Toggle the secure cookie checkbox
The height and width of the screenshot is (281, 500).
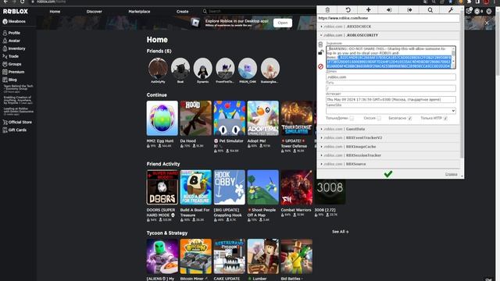[409, 118]
